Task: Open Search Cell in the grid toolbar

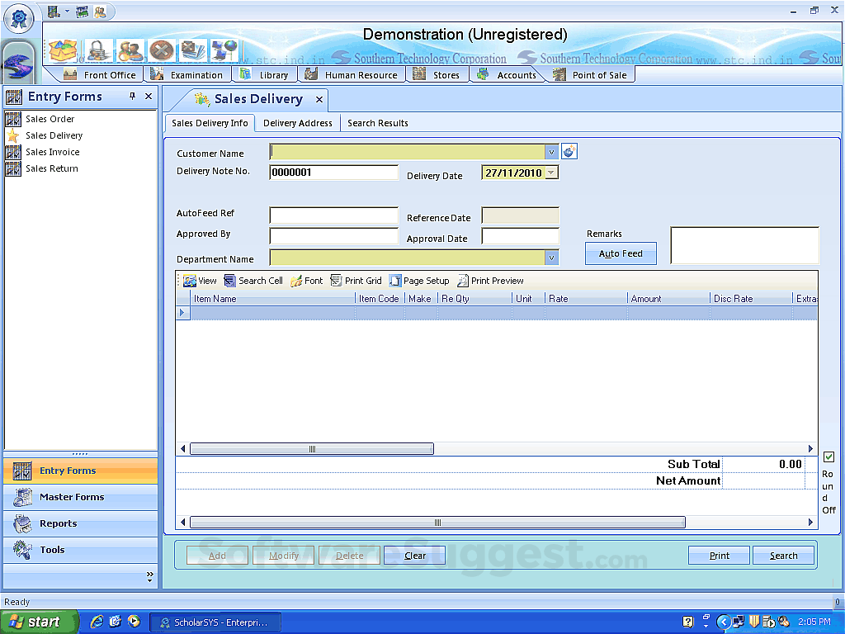Action: 253,281
